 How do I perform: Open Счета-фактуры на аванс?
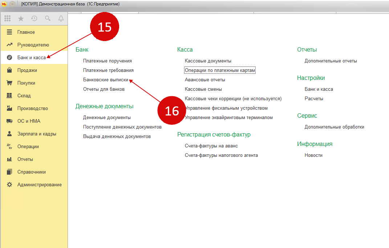coord(211,146)
